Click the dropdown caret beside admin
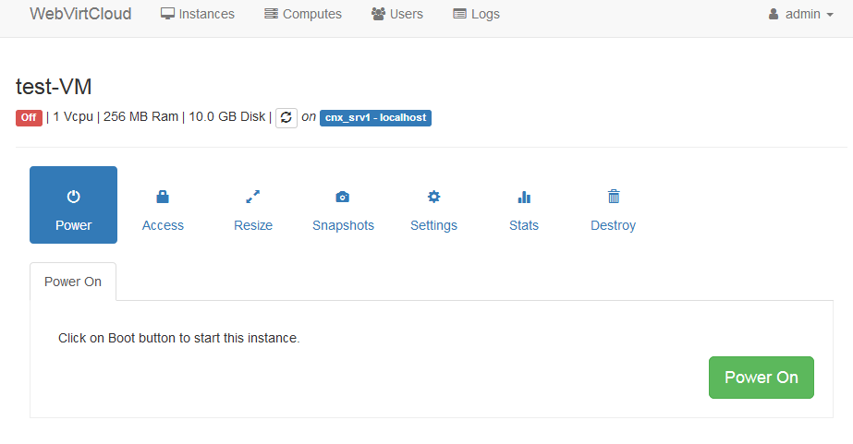Image resolution: width=853 pixels, height=444 pixels. [830, 15]
